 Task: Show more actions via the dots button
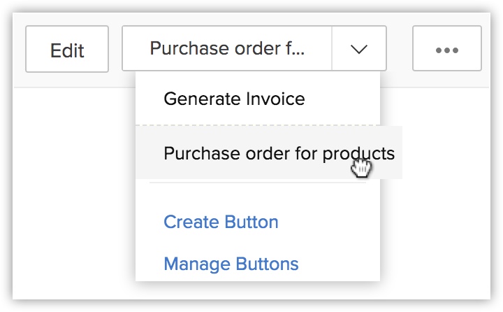[446, 49]
